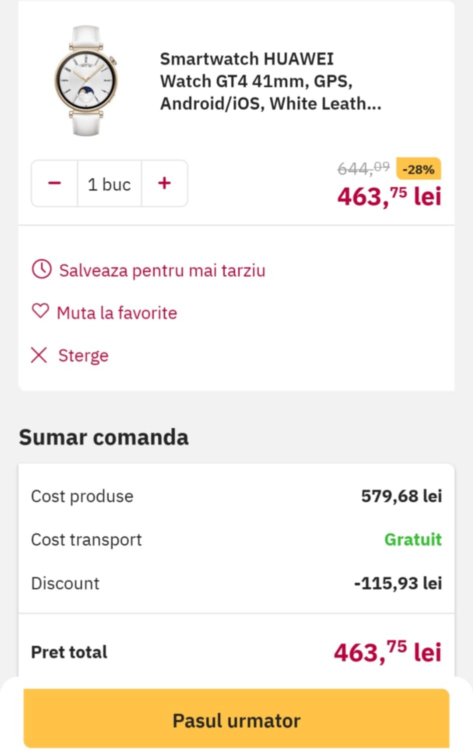Click the green 'Gratuit' transport cost

[x=412, y=539]
